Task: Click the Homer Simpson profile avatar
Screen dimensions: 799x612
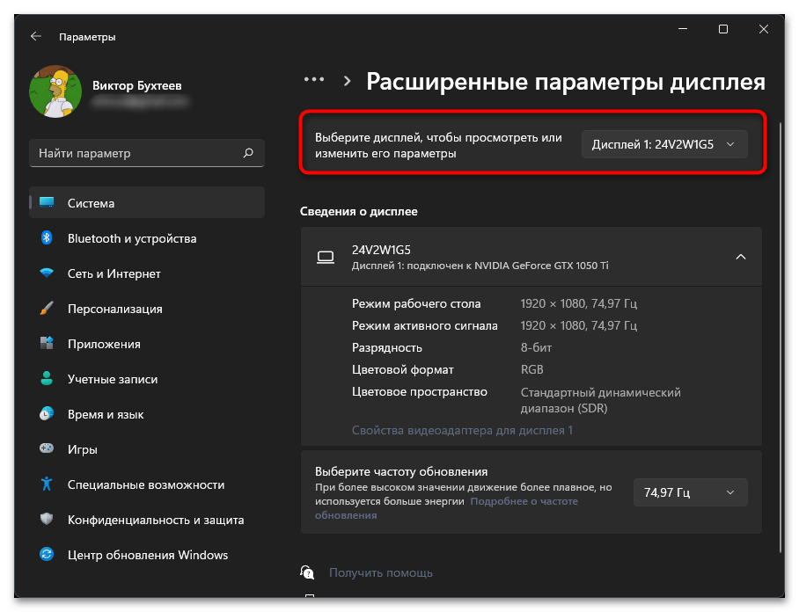Action: pyautogui.click(x=55, y=91)
